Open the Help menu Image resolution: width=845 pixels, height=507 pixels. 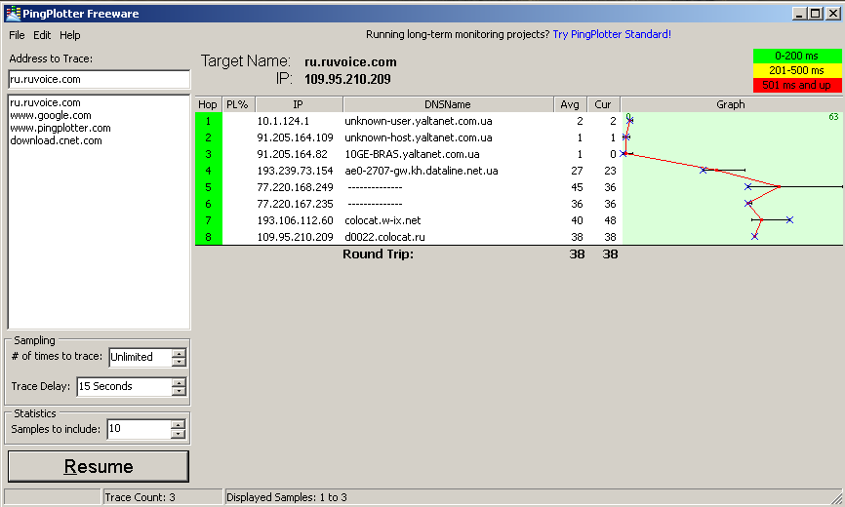70,35
